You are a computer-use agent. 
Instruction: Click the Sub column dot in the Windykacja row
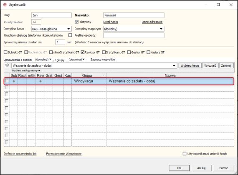(14, 81)
